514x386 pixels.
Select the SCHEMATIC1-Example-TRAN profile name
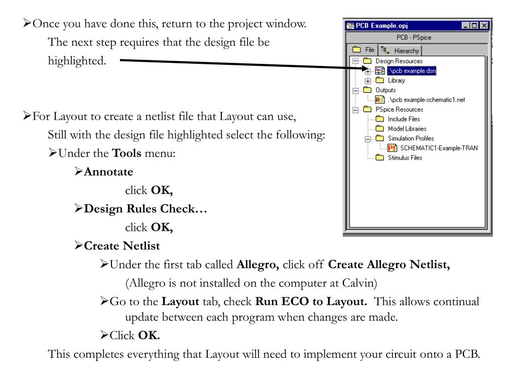click(x=439, y=148)
